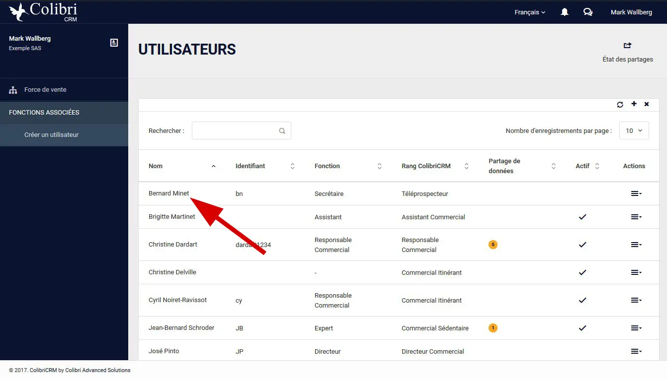Click the active checkmark for Cyril Noiret-Ravissot
The height and width of the screenshot is (381, 667).
pos(583,300)
